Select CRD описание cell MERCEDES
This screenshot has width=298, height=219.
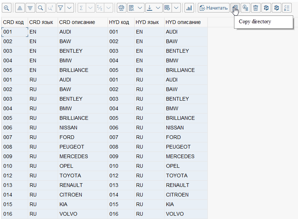tap(83, 156)
